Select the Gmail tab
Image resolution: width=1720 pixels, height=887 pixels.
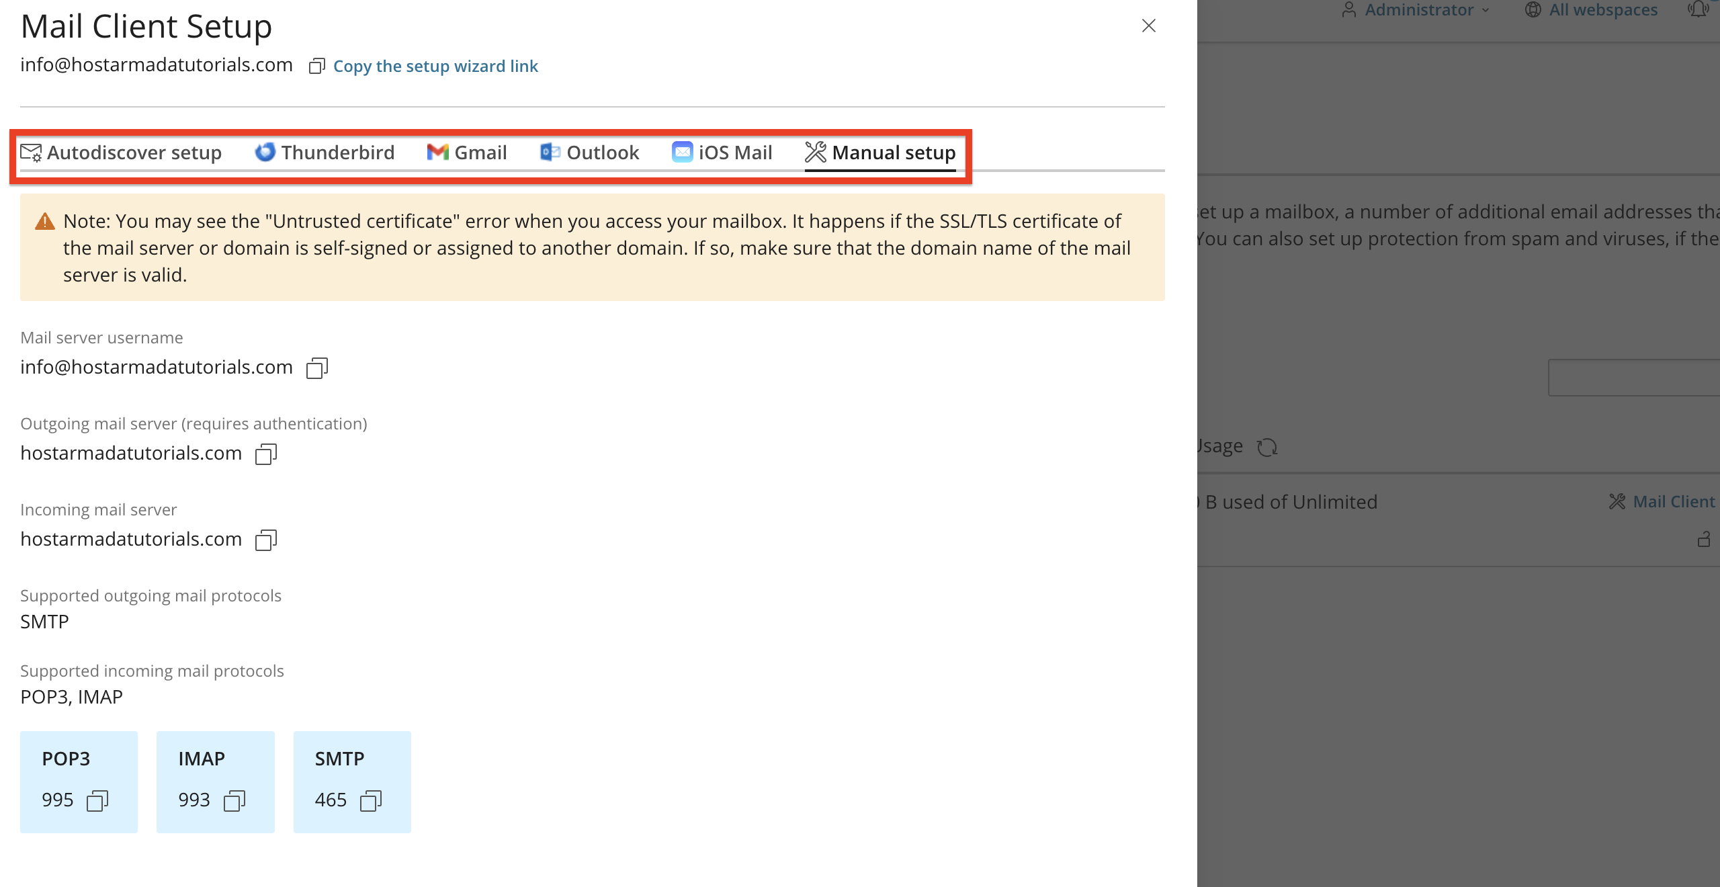coord(467,153)
